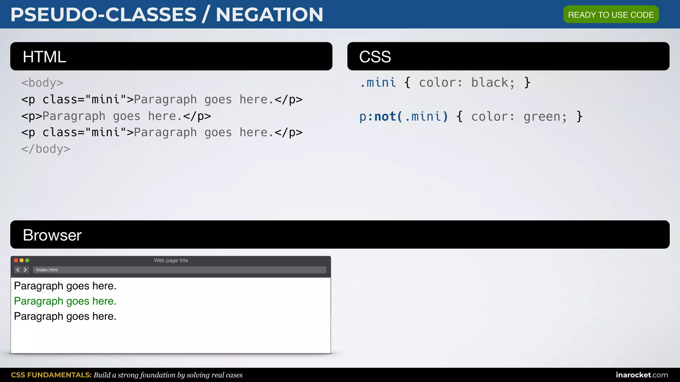Click the opening body tag in the HTML code
Screen dimensions: 680x382
click(x=42, y=83)
